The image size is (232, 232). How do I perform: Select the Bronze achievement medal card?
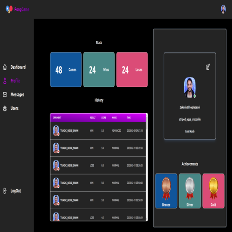(166, 191)
